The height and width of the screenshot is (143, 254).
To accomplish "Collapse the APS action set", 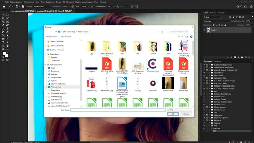I will point(209,126).
